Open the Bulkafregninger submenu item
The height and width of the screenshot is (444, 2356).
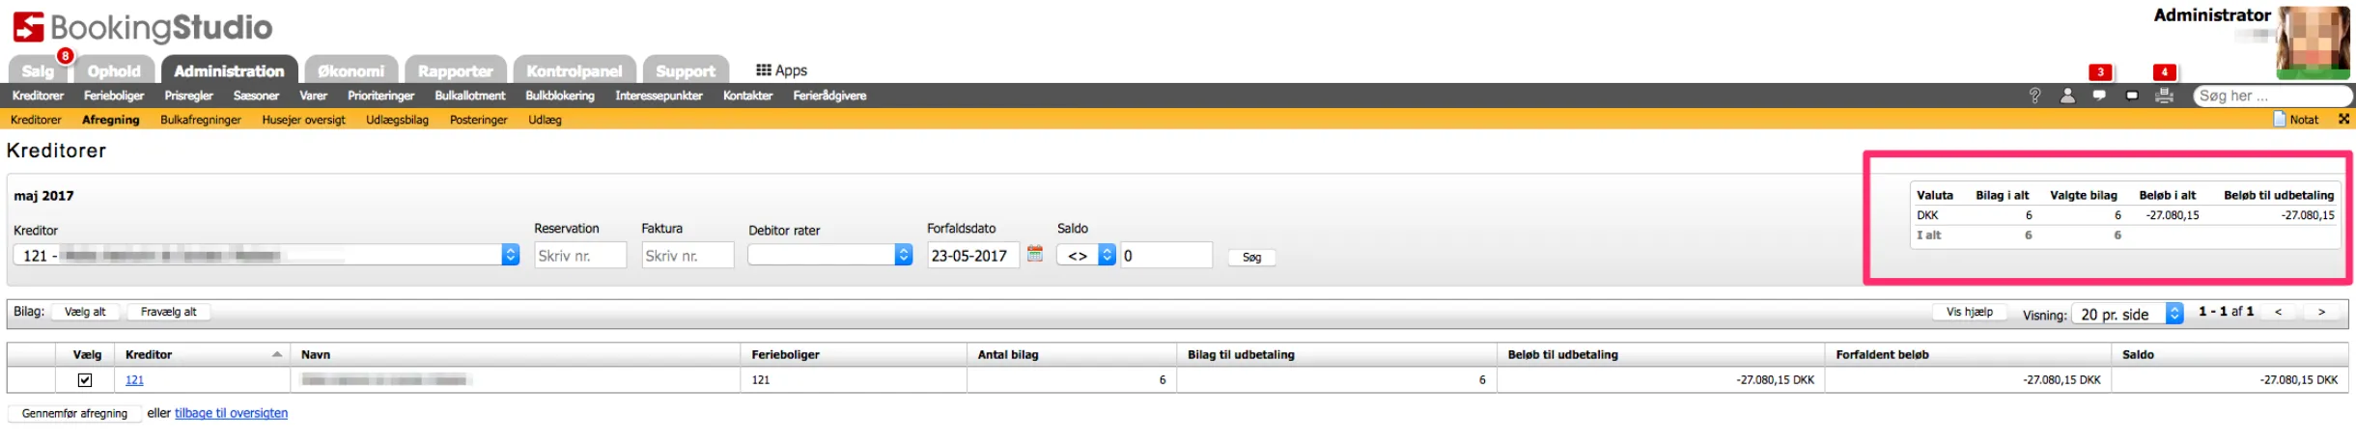(x=201, y=120)
